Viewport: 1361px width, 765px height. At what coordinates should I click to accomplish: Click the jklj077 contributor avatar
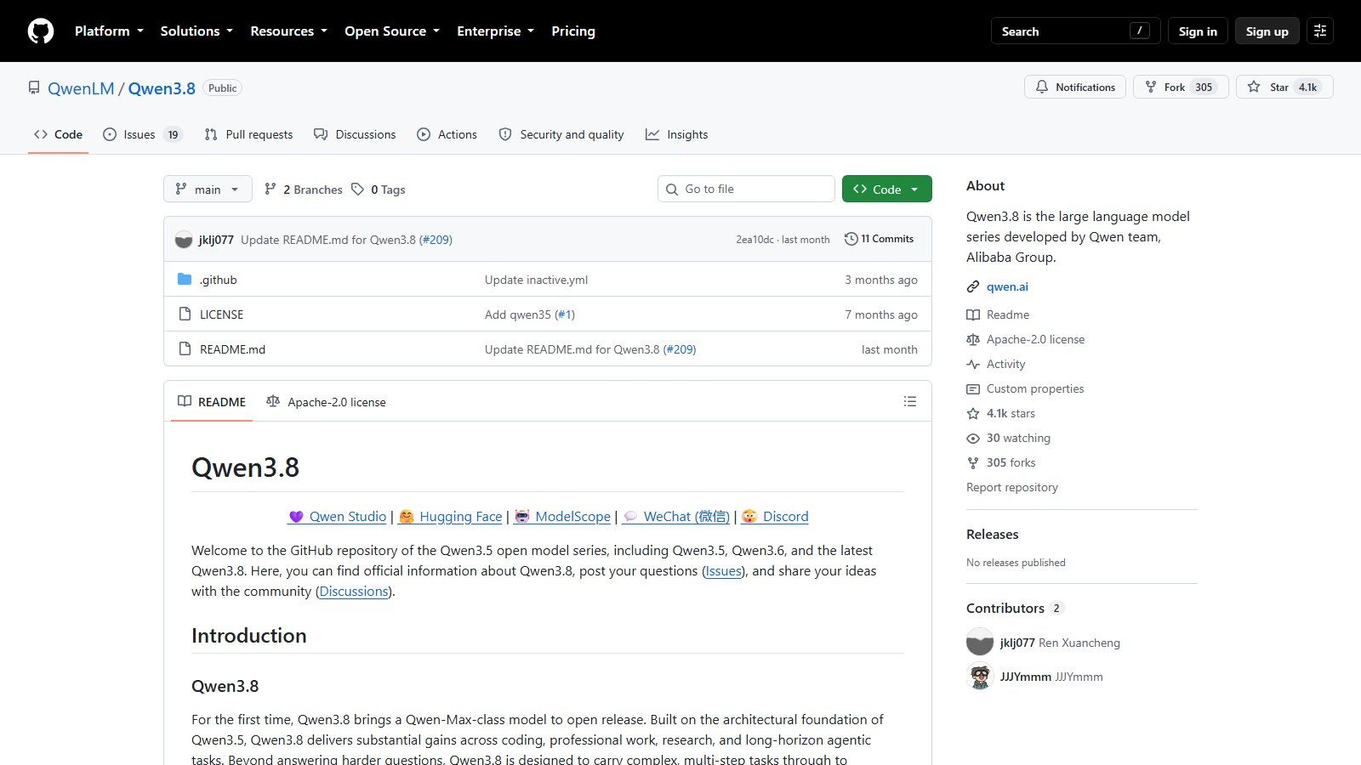[x=980, y=643]
